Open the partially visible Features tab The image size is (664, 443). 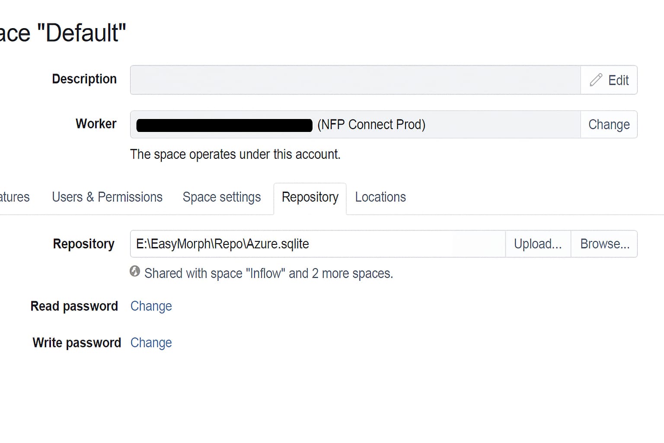click(x=15, y=197)
